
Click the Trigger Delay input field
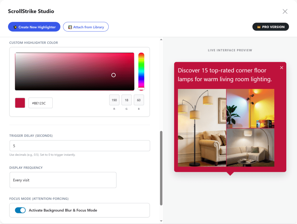(x=80, y=146)
